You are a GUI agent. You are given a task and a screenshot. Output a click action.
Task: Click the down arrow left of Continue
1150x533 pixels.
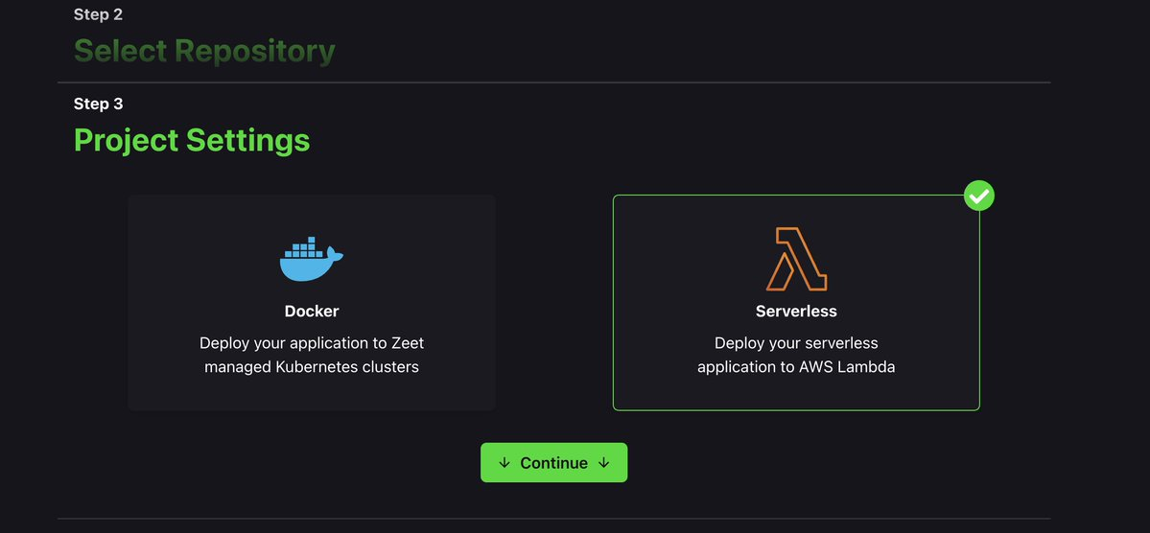(505, 463)
